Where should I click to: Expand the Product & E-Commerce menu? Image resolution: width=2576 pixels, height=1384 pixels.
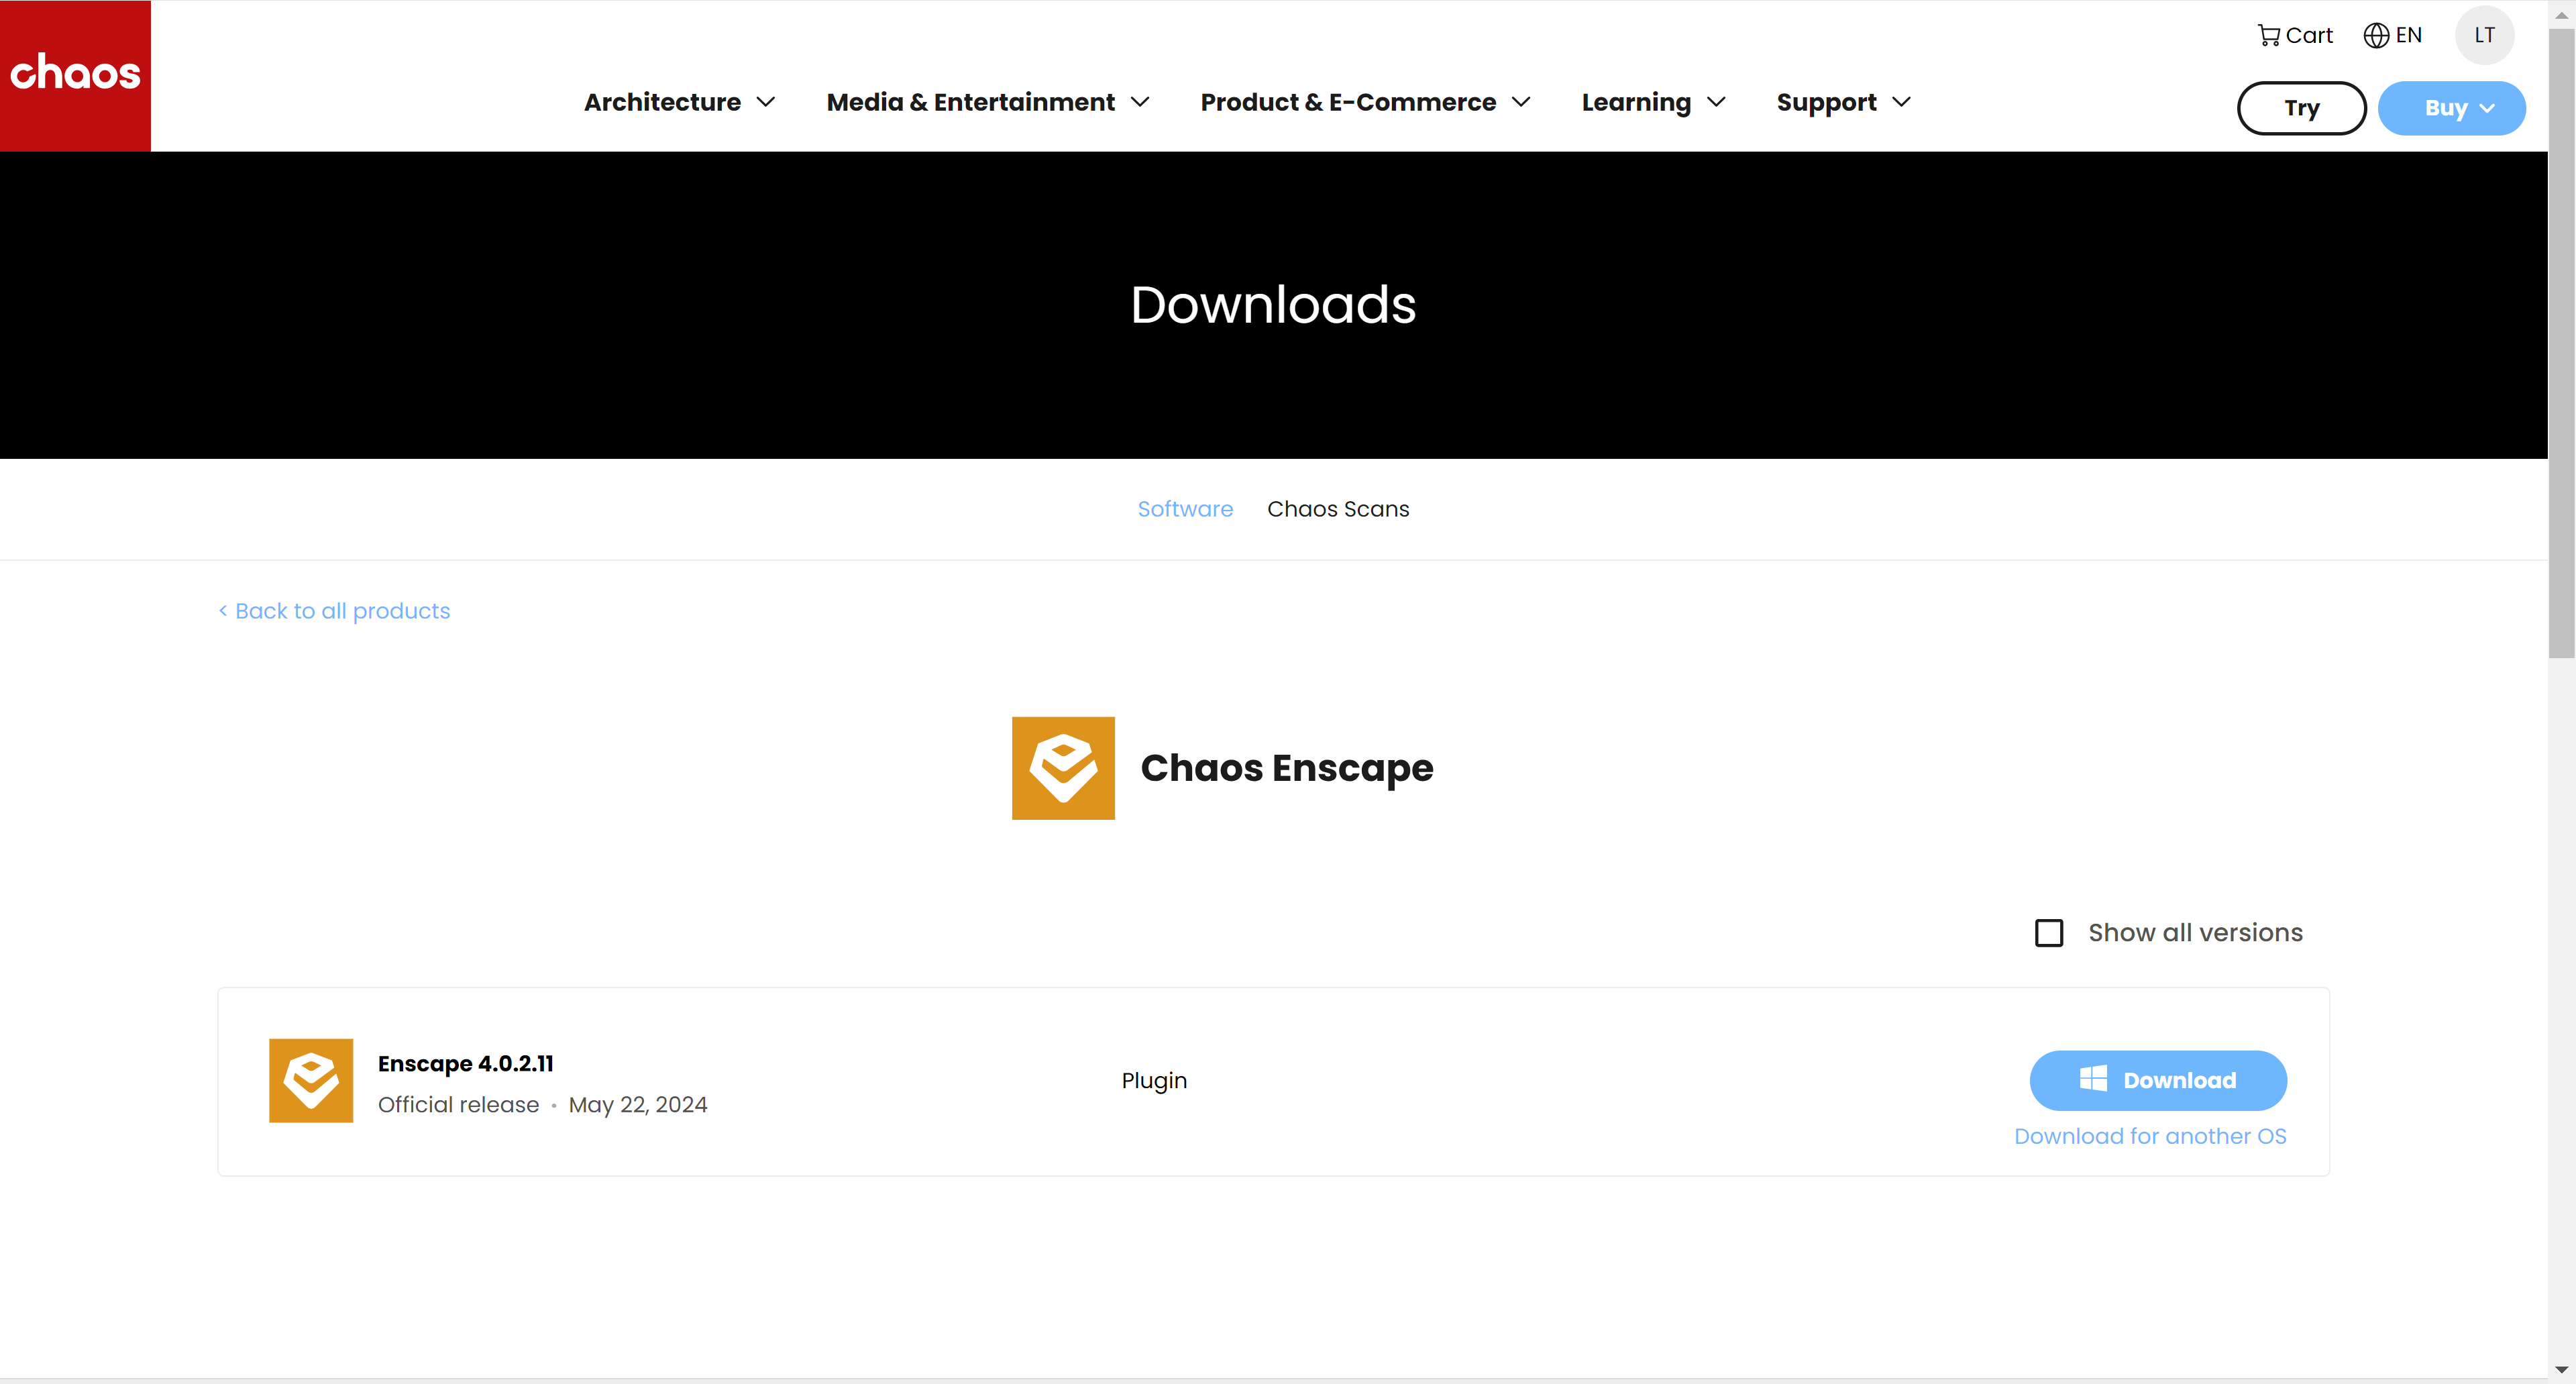(1366, 102)
